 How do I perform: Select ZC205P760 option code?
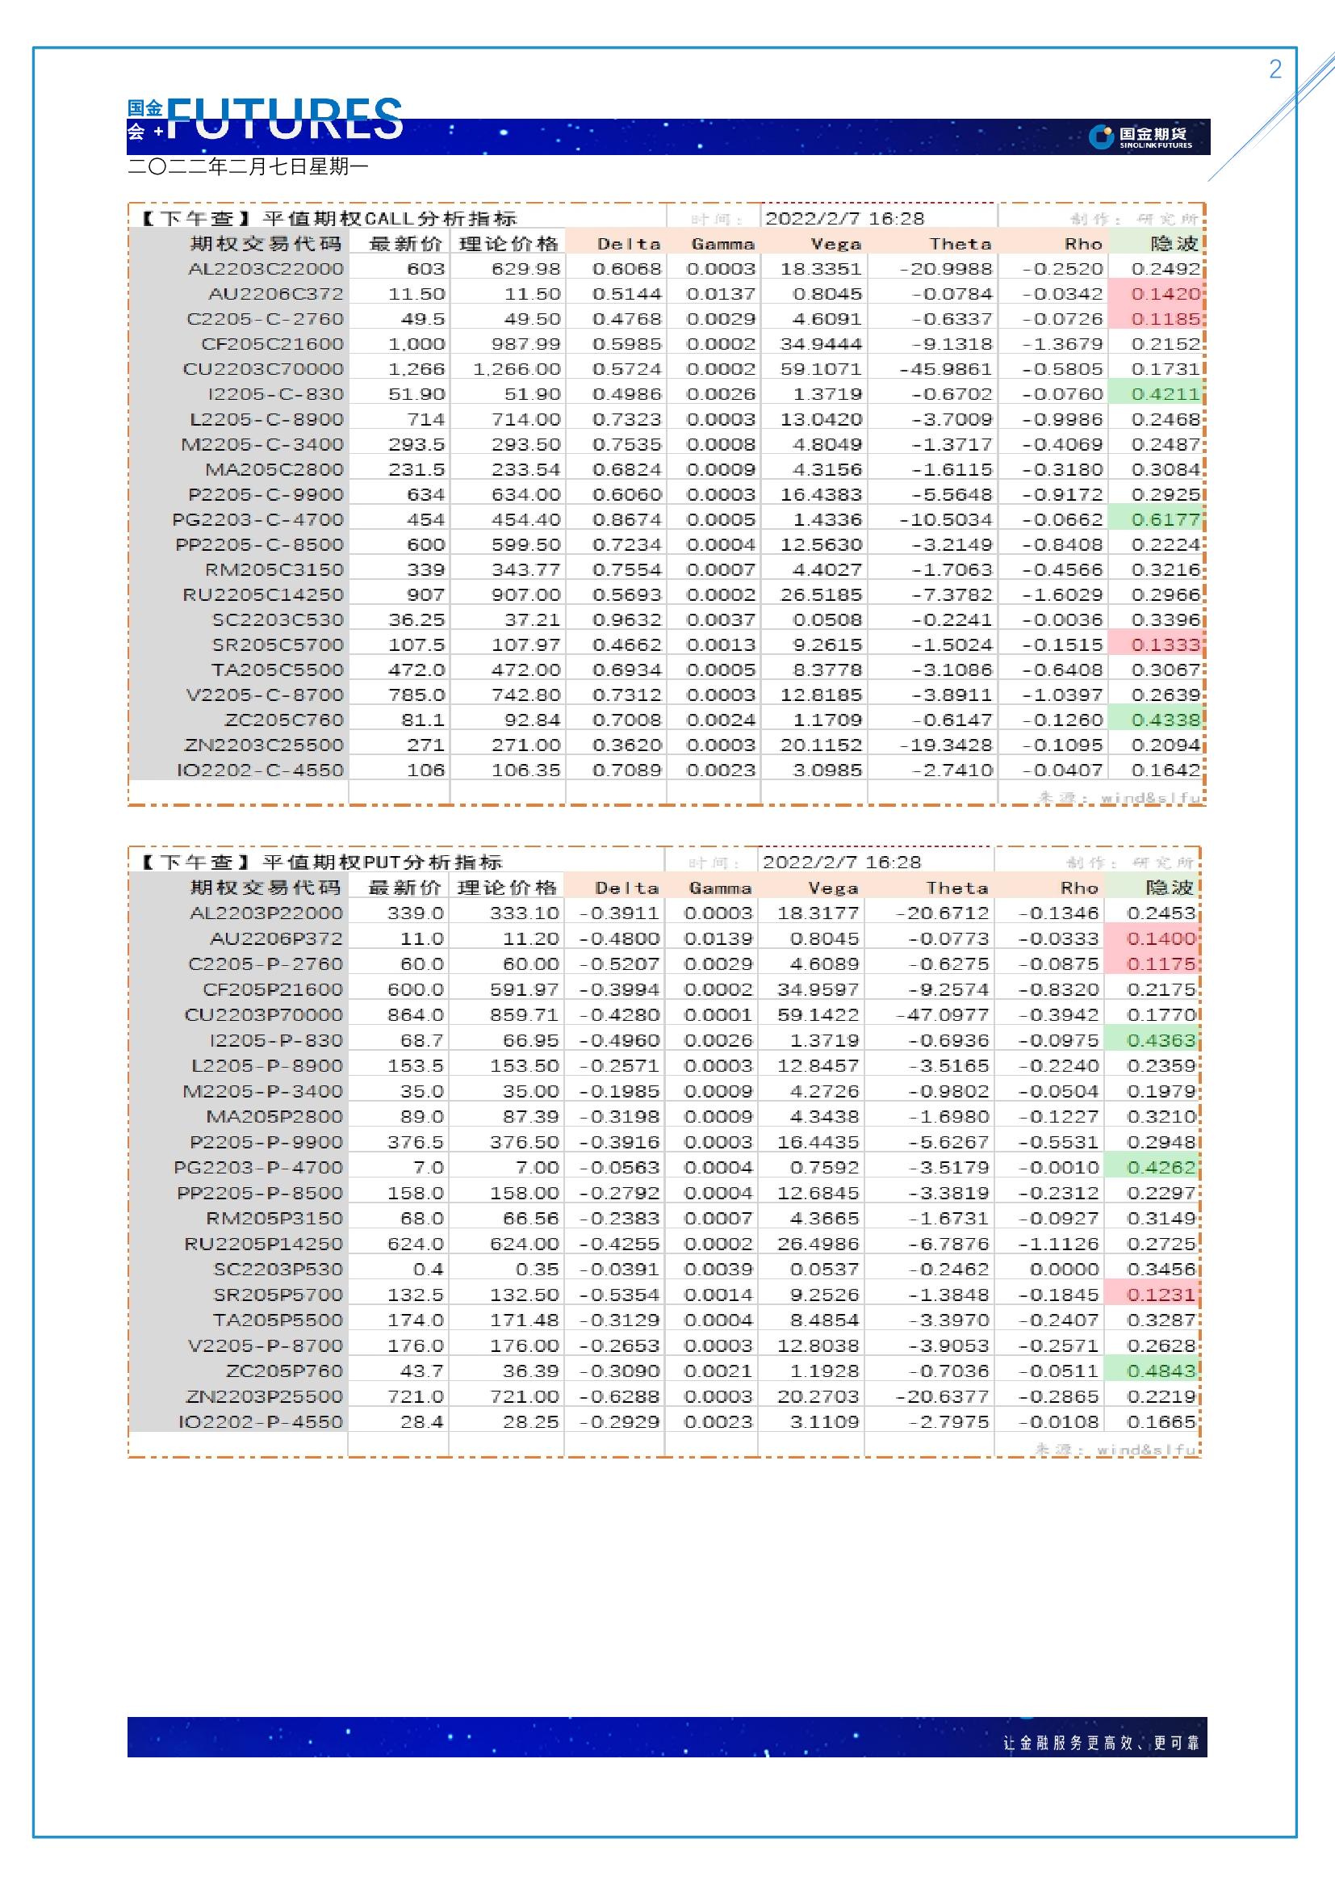(284, 1371)
